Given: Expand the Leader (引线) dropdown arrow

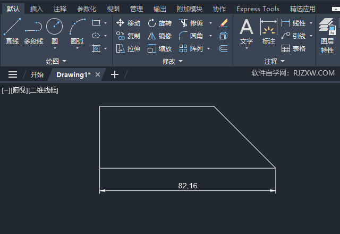Looking at the screenshot, I should (x=311, y=36).
